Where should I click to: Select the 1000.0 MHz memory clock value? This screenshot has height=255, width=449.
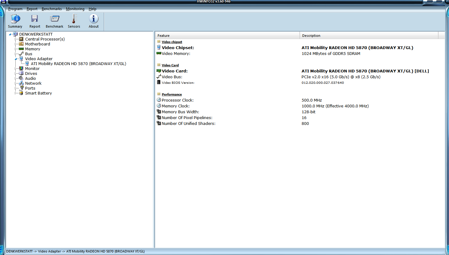click(x=335, y=106)
